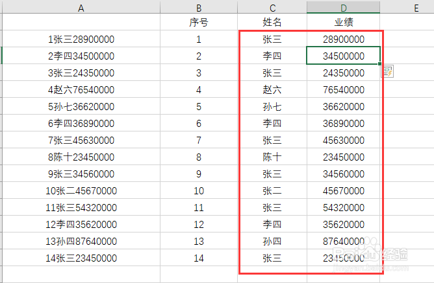Screen dimensions: 434x283
Task: Click 业绩 value 28900000
Action: (x=344, y=39)
